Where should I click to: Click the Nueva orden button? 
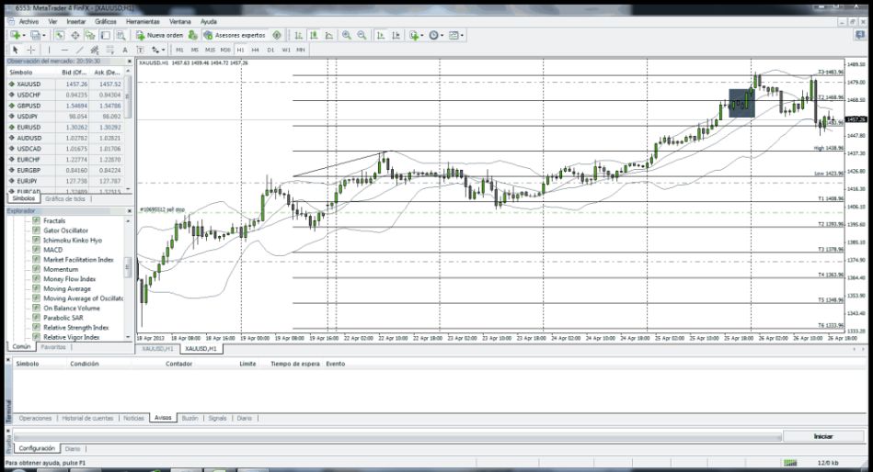(x=160, y=35)
